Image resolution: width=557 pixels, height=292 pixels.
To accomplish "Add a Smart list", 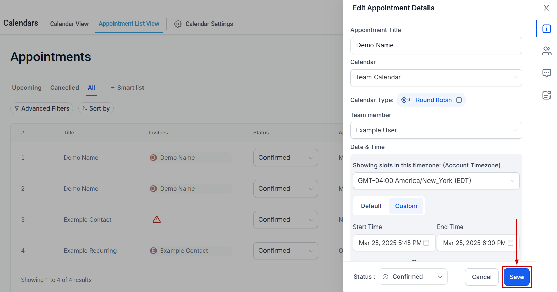I will 127,88.
